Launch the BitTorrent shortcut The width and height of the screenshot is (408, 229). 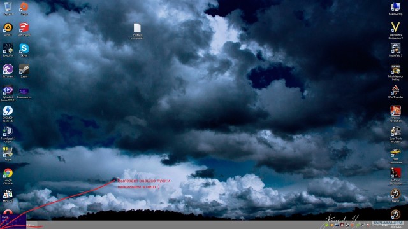point(8,71)
